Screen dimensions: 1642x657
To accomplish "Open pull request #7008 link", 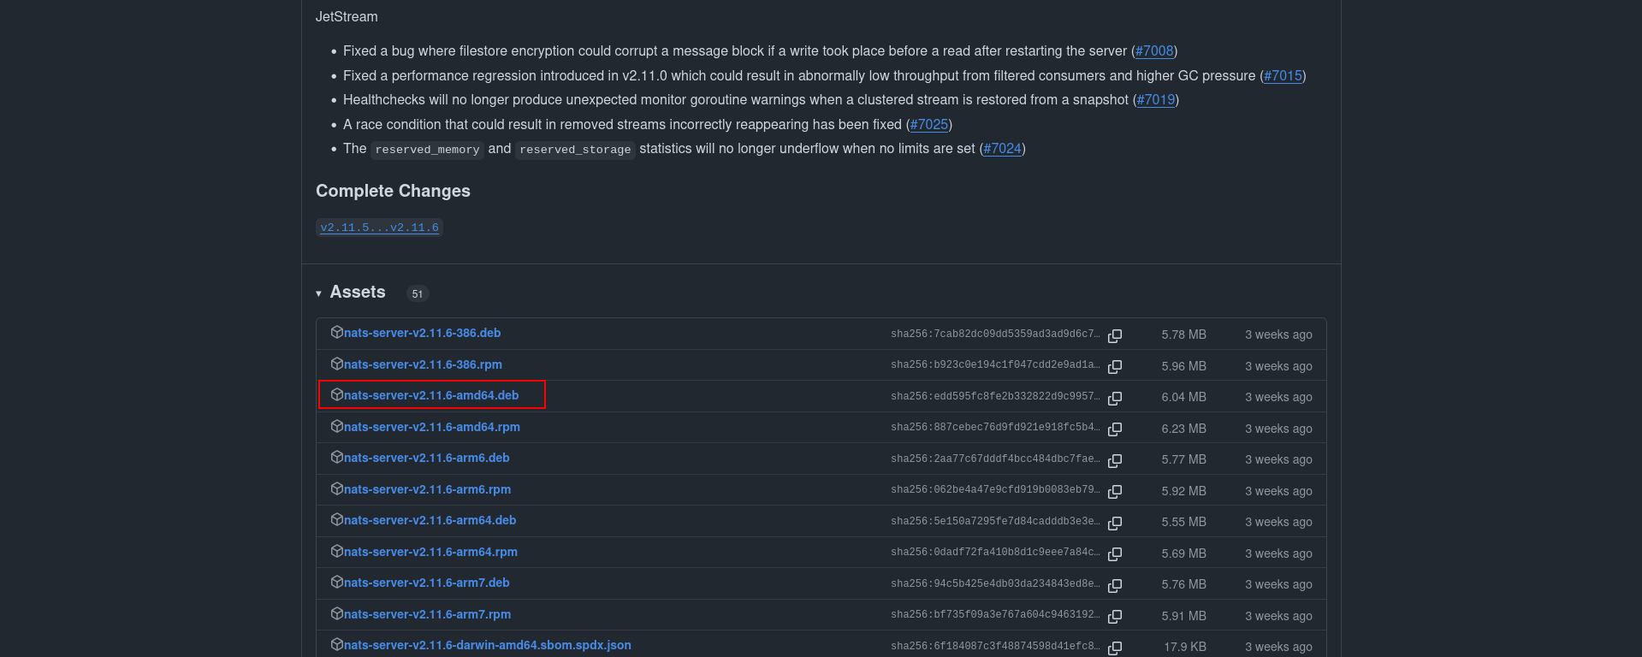I will (1154, 51).
